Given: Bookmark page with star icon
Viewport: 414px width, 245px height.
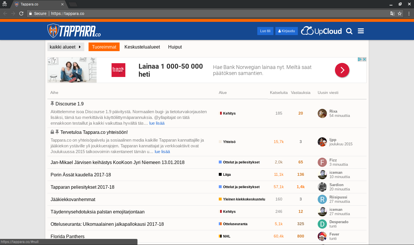Looking at the screenshot, I should tap(400, 13).
